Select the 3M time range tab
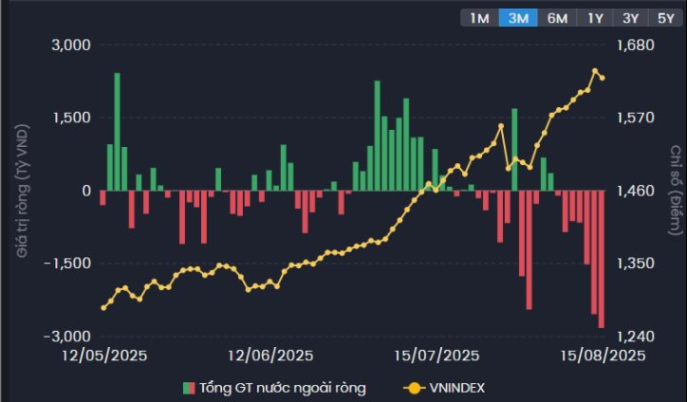This screenshot has height=402, width=687. pos(518,17)
